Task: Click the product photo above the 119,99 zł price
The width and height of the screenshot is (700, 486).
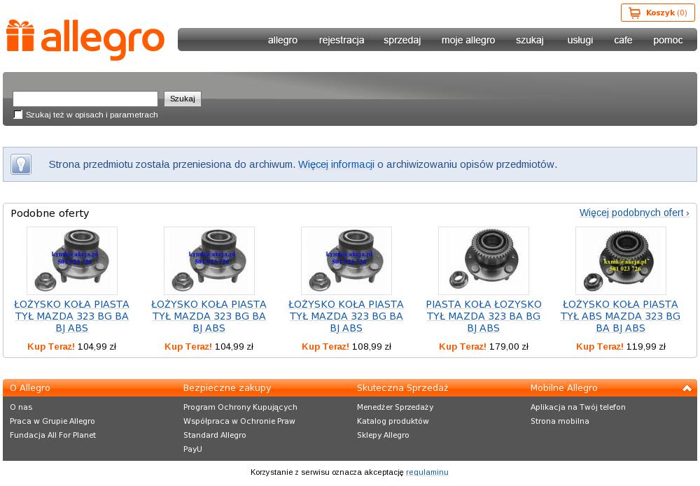Action: coord(620,261)
